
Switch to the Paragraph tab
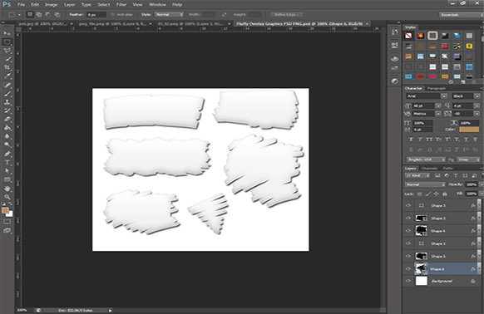pyautogui.click(x=436, y=88)
